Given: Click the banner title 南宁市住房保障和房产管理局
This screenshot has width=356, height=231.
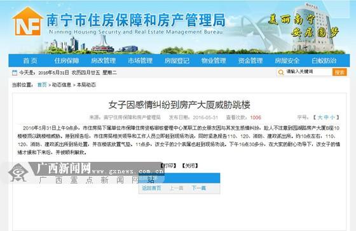Looking at the screenshot, I should point(136,20).
